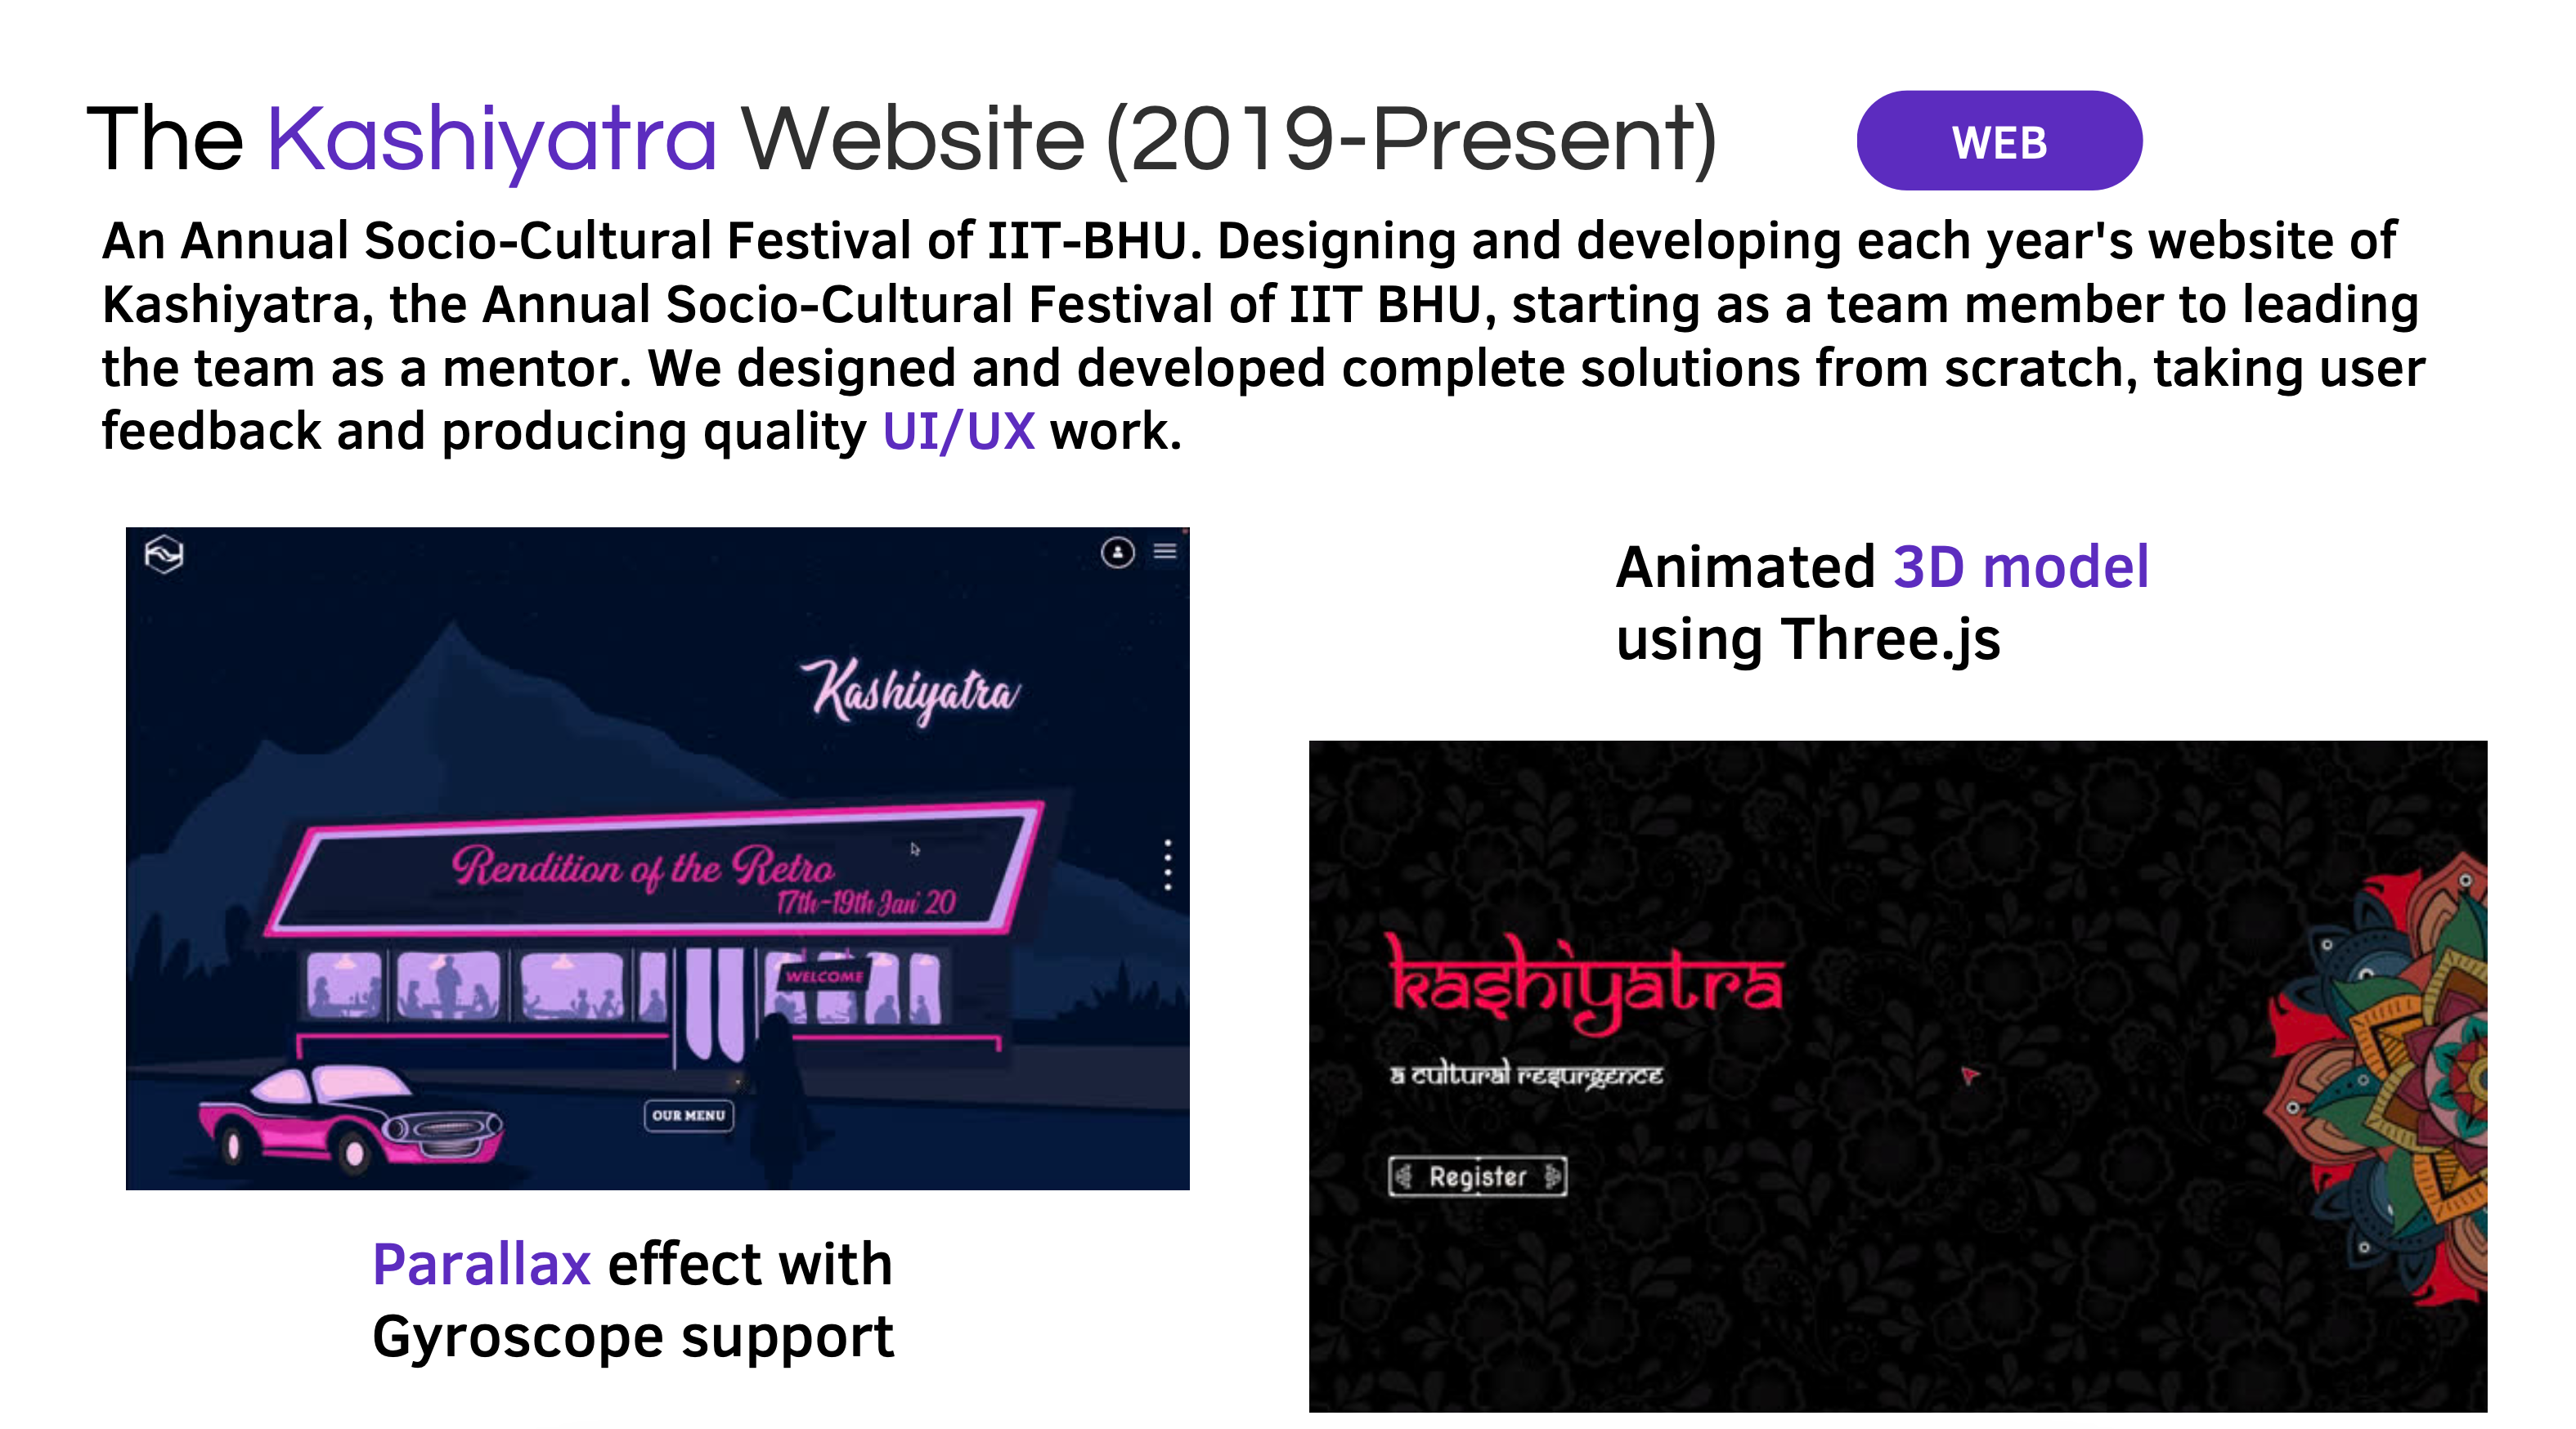Click the purple Parallax caption word

tap(481, 1264)
